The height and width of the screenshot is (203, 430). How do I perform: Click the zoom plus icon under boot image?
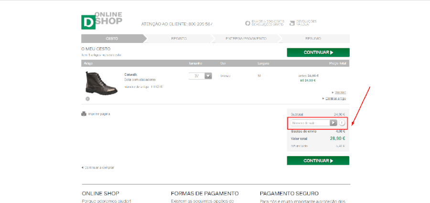87,99
